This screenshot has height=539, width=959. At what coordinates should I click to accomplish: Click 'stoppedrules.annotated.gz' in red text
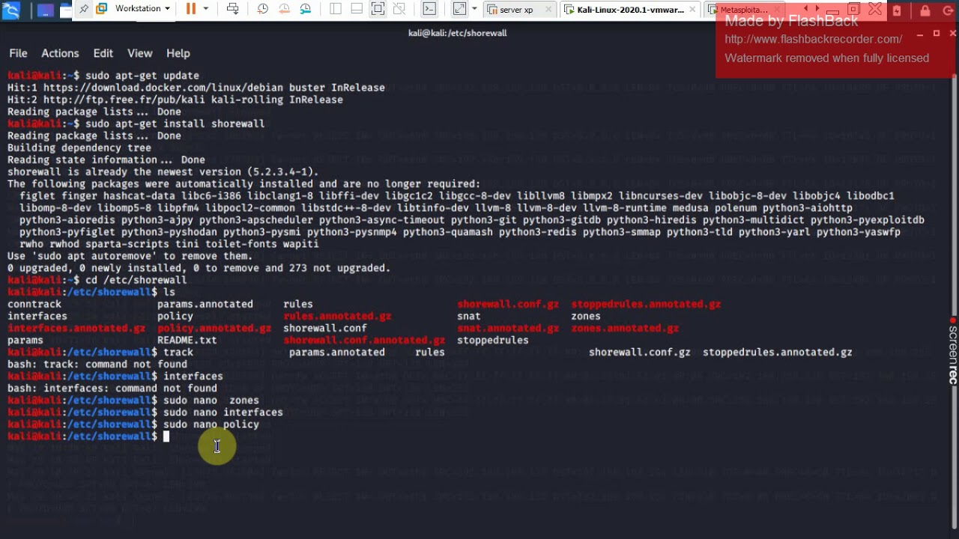(646, 304)
